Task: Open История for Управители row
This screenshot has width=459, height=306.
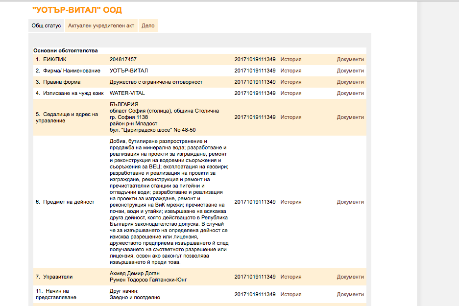Action: point(291,277)
